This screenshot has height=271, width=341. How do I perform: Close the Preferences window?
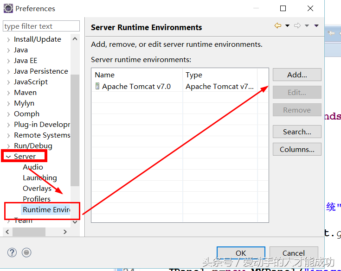[x=310, y=8]
